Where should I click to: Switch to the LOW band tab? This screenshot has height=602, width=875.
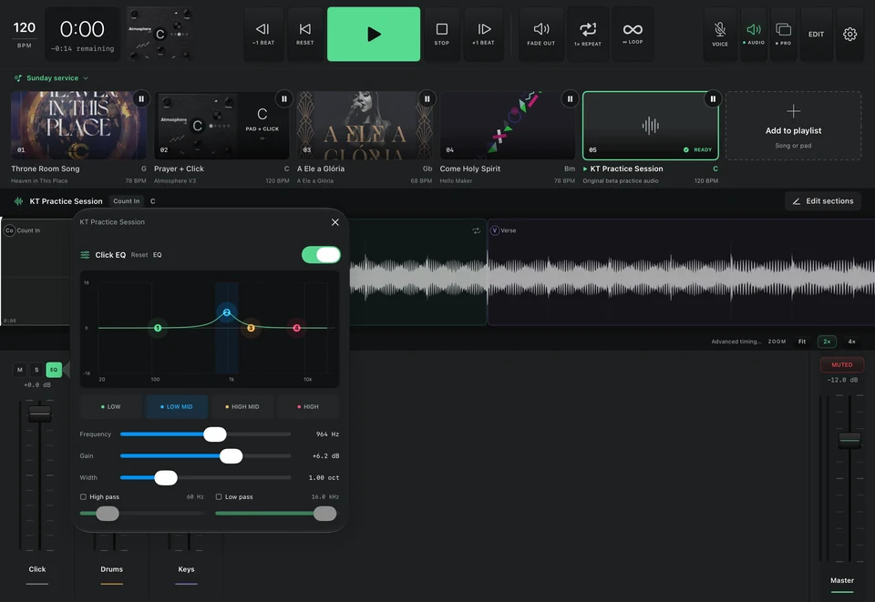[110, 407]
